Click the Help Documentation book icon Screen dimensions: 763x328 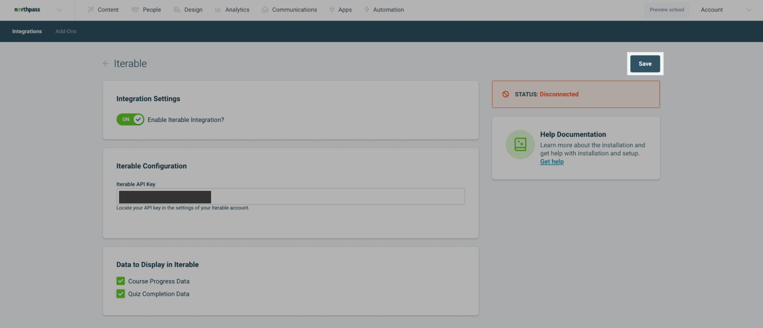[x=520, y=144]
